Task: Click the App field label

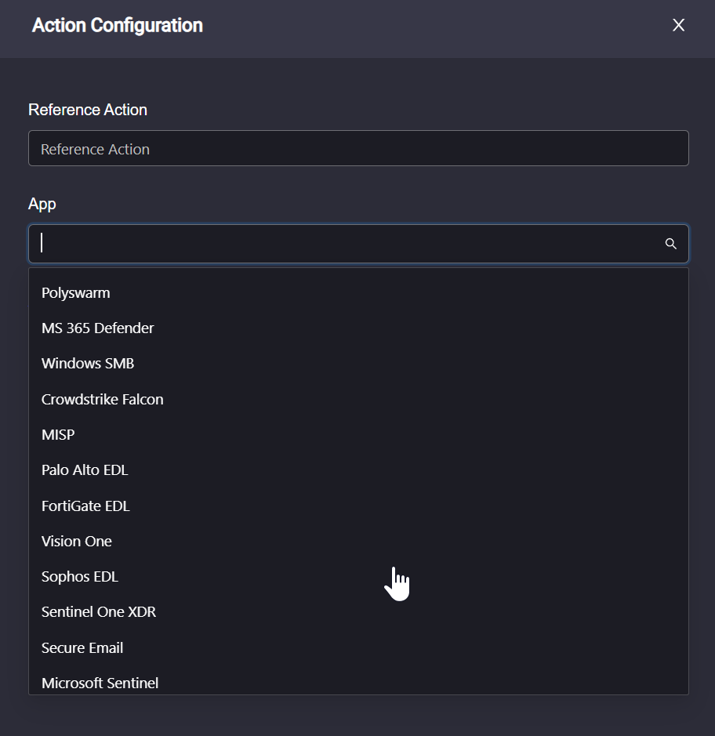Action: pos(42,205)
